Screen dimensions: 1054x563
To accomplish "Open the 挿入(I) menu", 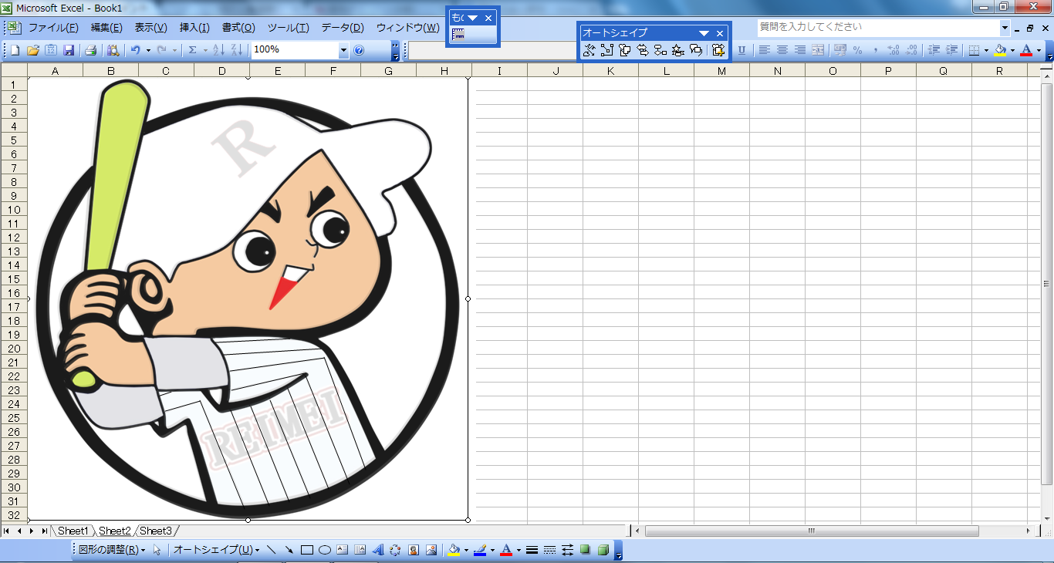I will point(194,28).
